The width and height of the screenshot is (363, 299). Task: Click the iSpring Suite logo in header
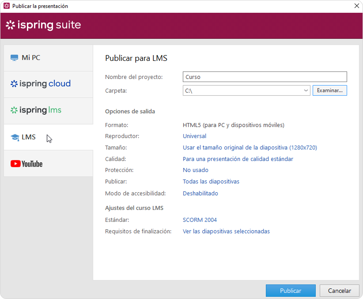43,25
